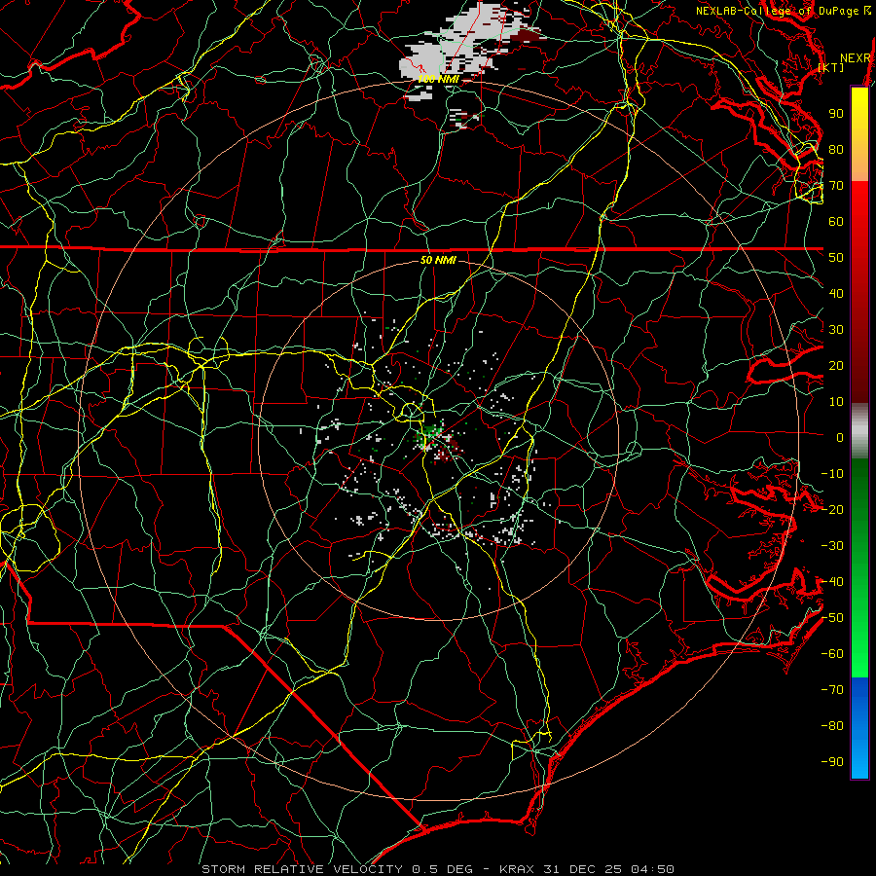The image size is (876, 876).
Task: Click the 20 value on the velocity scale
Action: pyautogui.click(x=836, y=365)
